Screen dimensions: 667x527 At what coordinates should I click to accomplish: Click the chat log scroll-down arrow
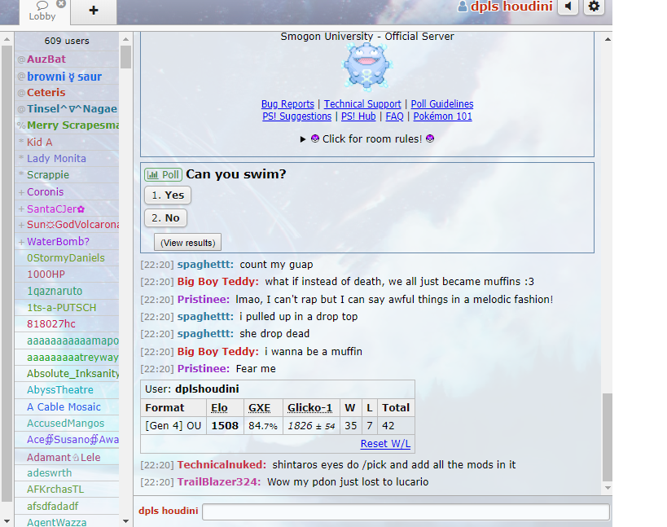(x=608, y=488)
